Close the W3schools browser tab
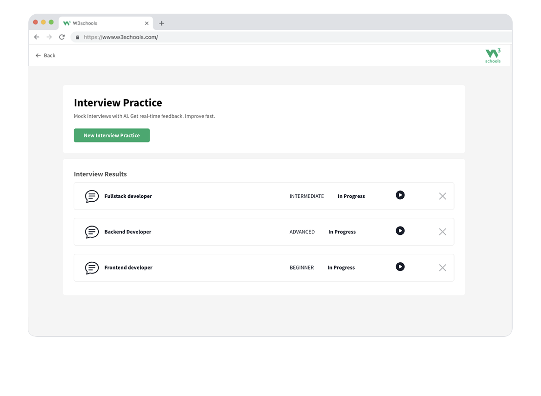This screenshot has height=396, width=541. [x=147, y=23]
